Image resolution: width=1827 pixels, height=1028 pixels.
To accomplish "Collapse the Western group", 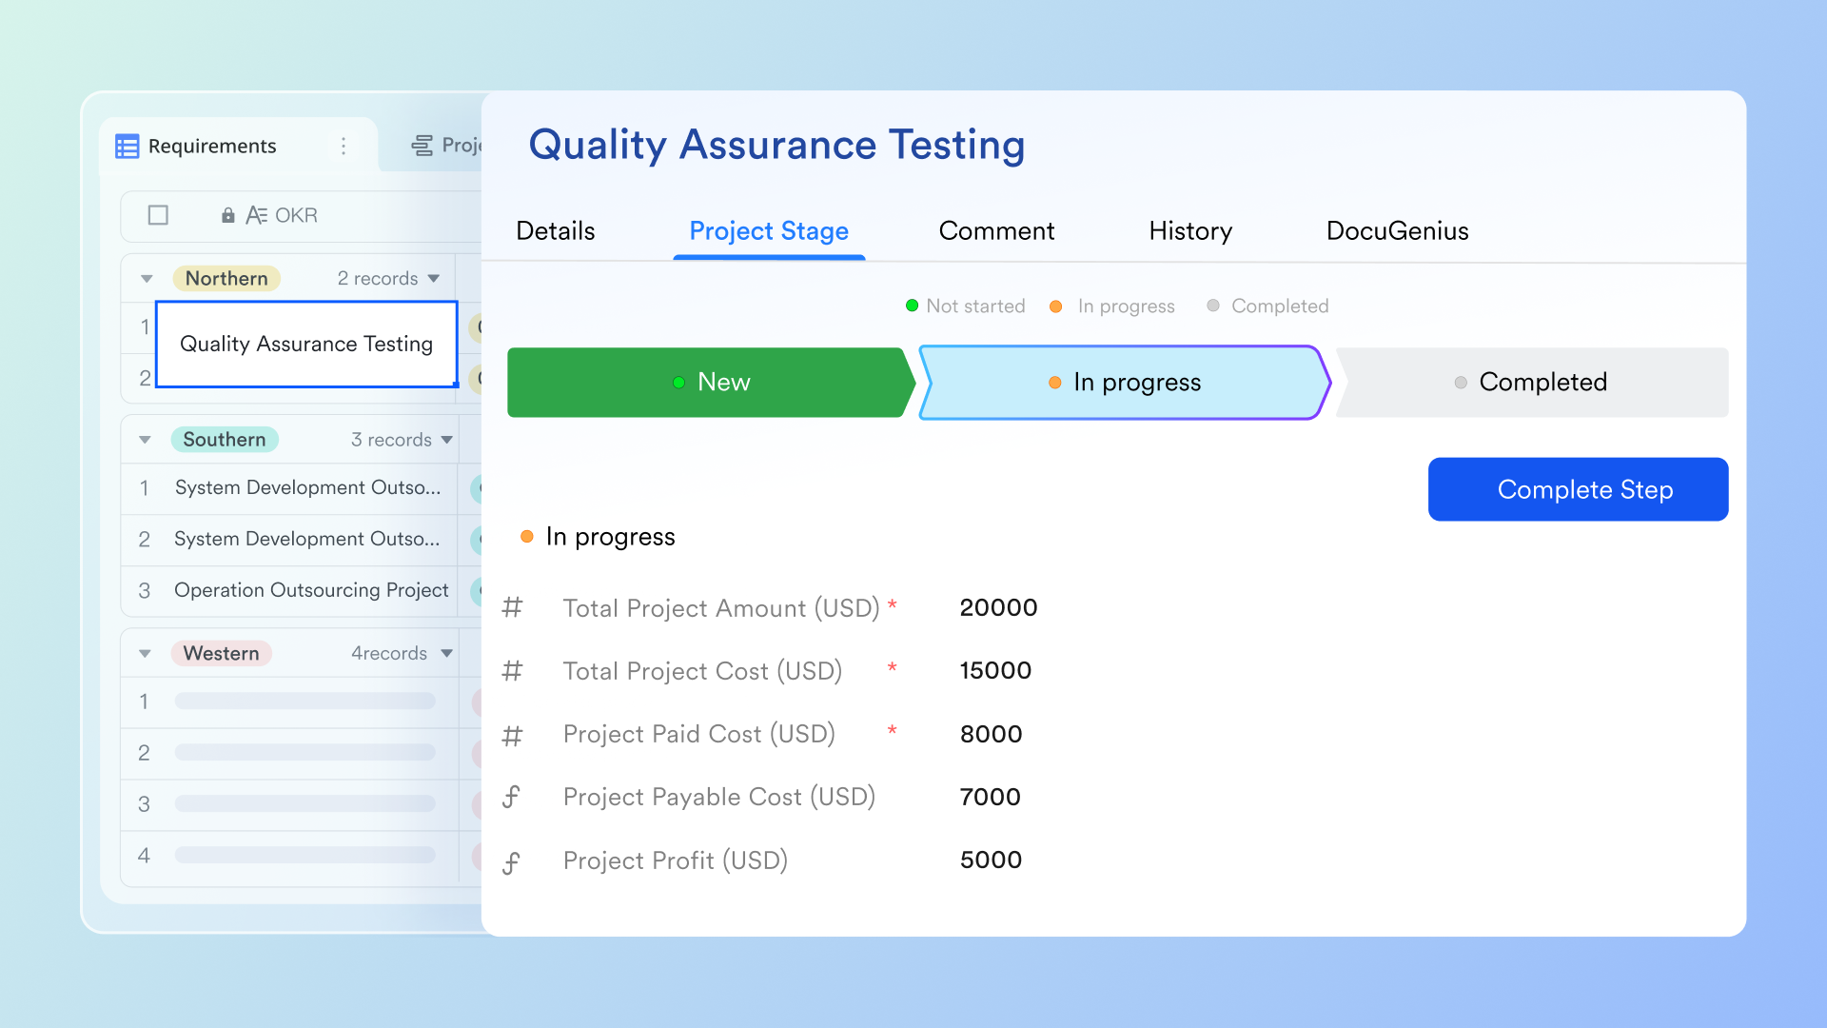I will coord(145,654).
